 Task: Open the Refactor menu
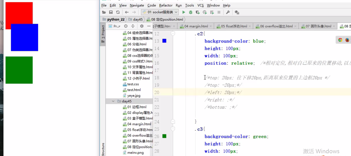coord(166,5)
